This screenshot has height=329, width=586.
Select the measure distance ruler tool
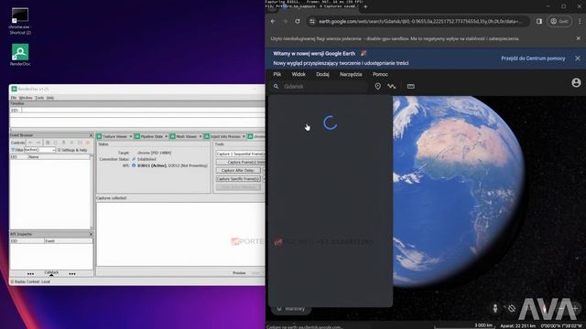(x=411, y=86)
